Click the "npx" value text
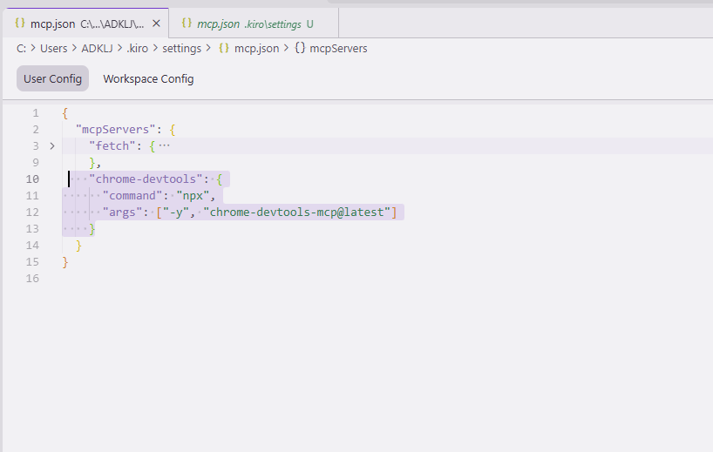The height and width of the screenshot is (452, 713). (x=193, y=195)
